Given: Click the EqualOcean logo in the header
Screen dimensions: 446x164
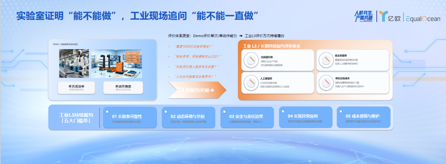Looking at the screenshot, I should (x=423, y=18).
